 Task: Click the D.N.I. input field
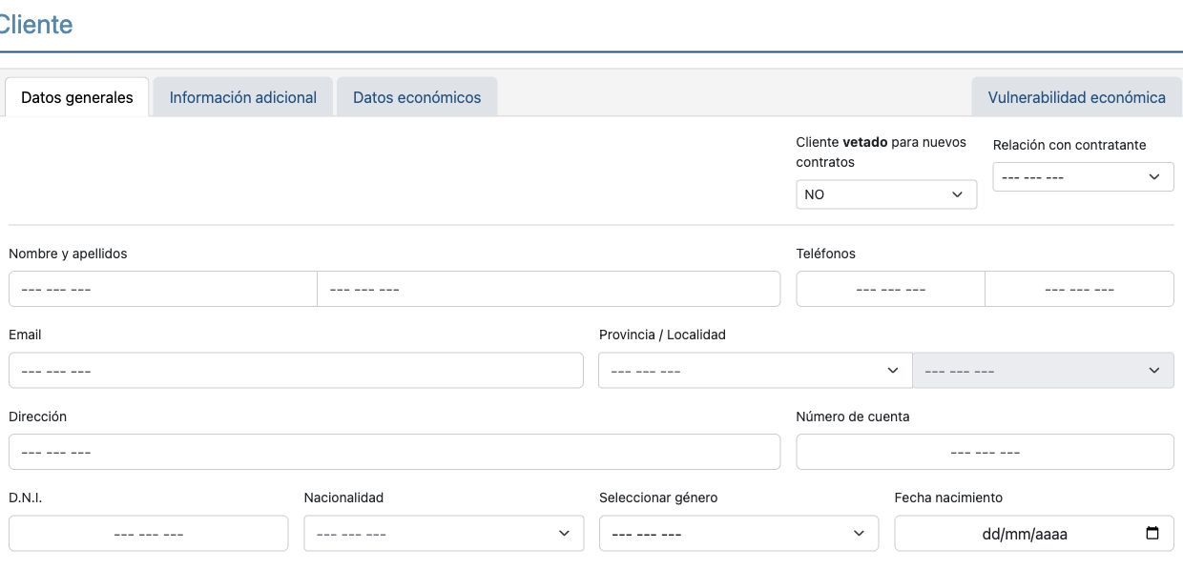coord(148,534)
